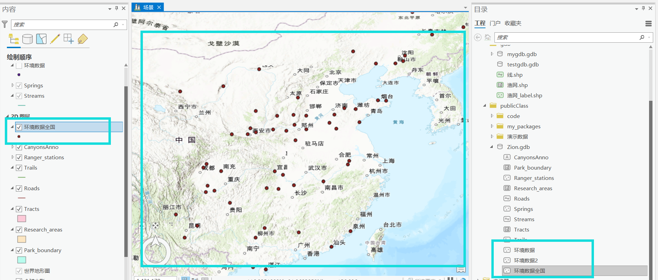Collapse the 环境数据 layer legend
This screenshot has width=658, height=280.
[12, 65]
